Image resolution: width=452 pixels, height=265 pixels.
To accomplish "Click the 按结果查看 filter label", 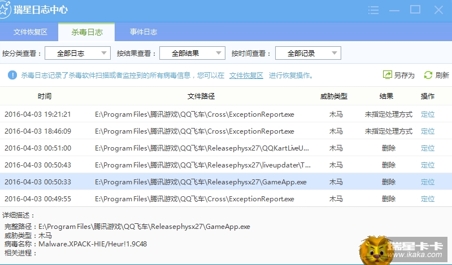I will [x=136, y=53].
